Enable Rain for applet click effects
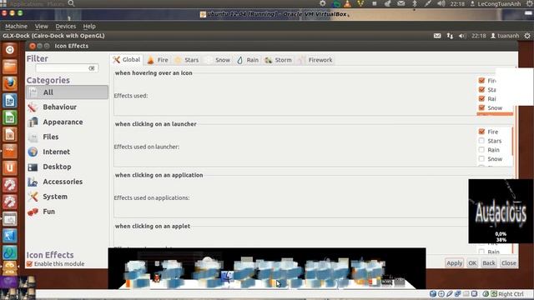The image size is (534, 300). [481, 252]
